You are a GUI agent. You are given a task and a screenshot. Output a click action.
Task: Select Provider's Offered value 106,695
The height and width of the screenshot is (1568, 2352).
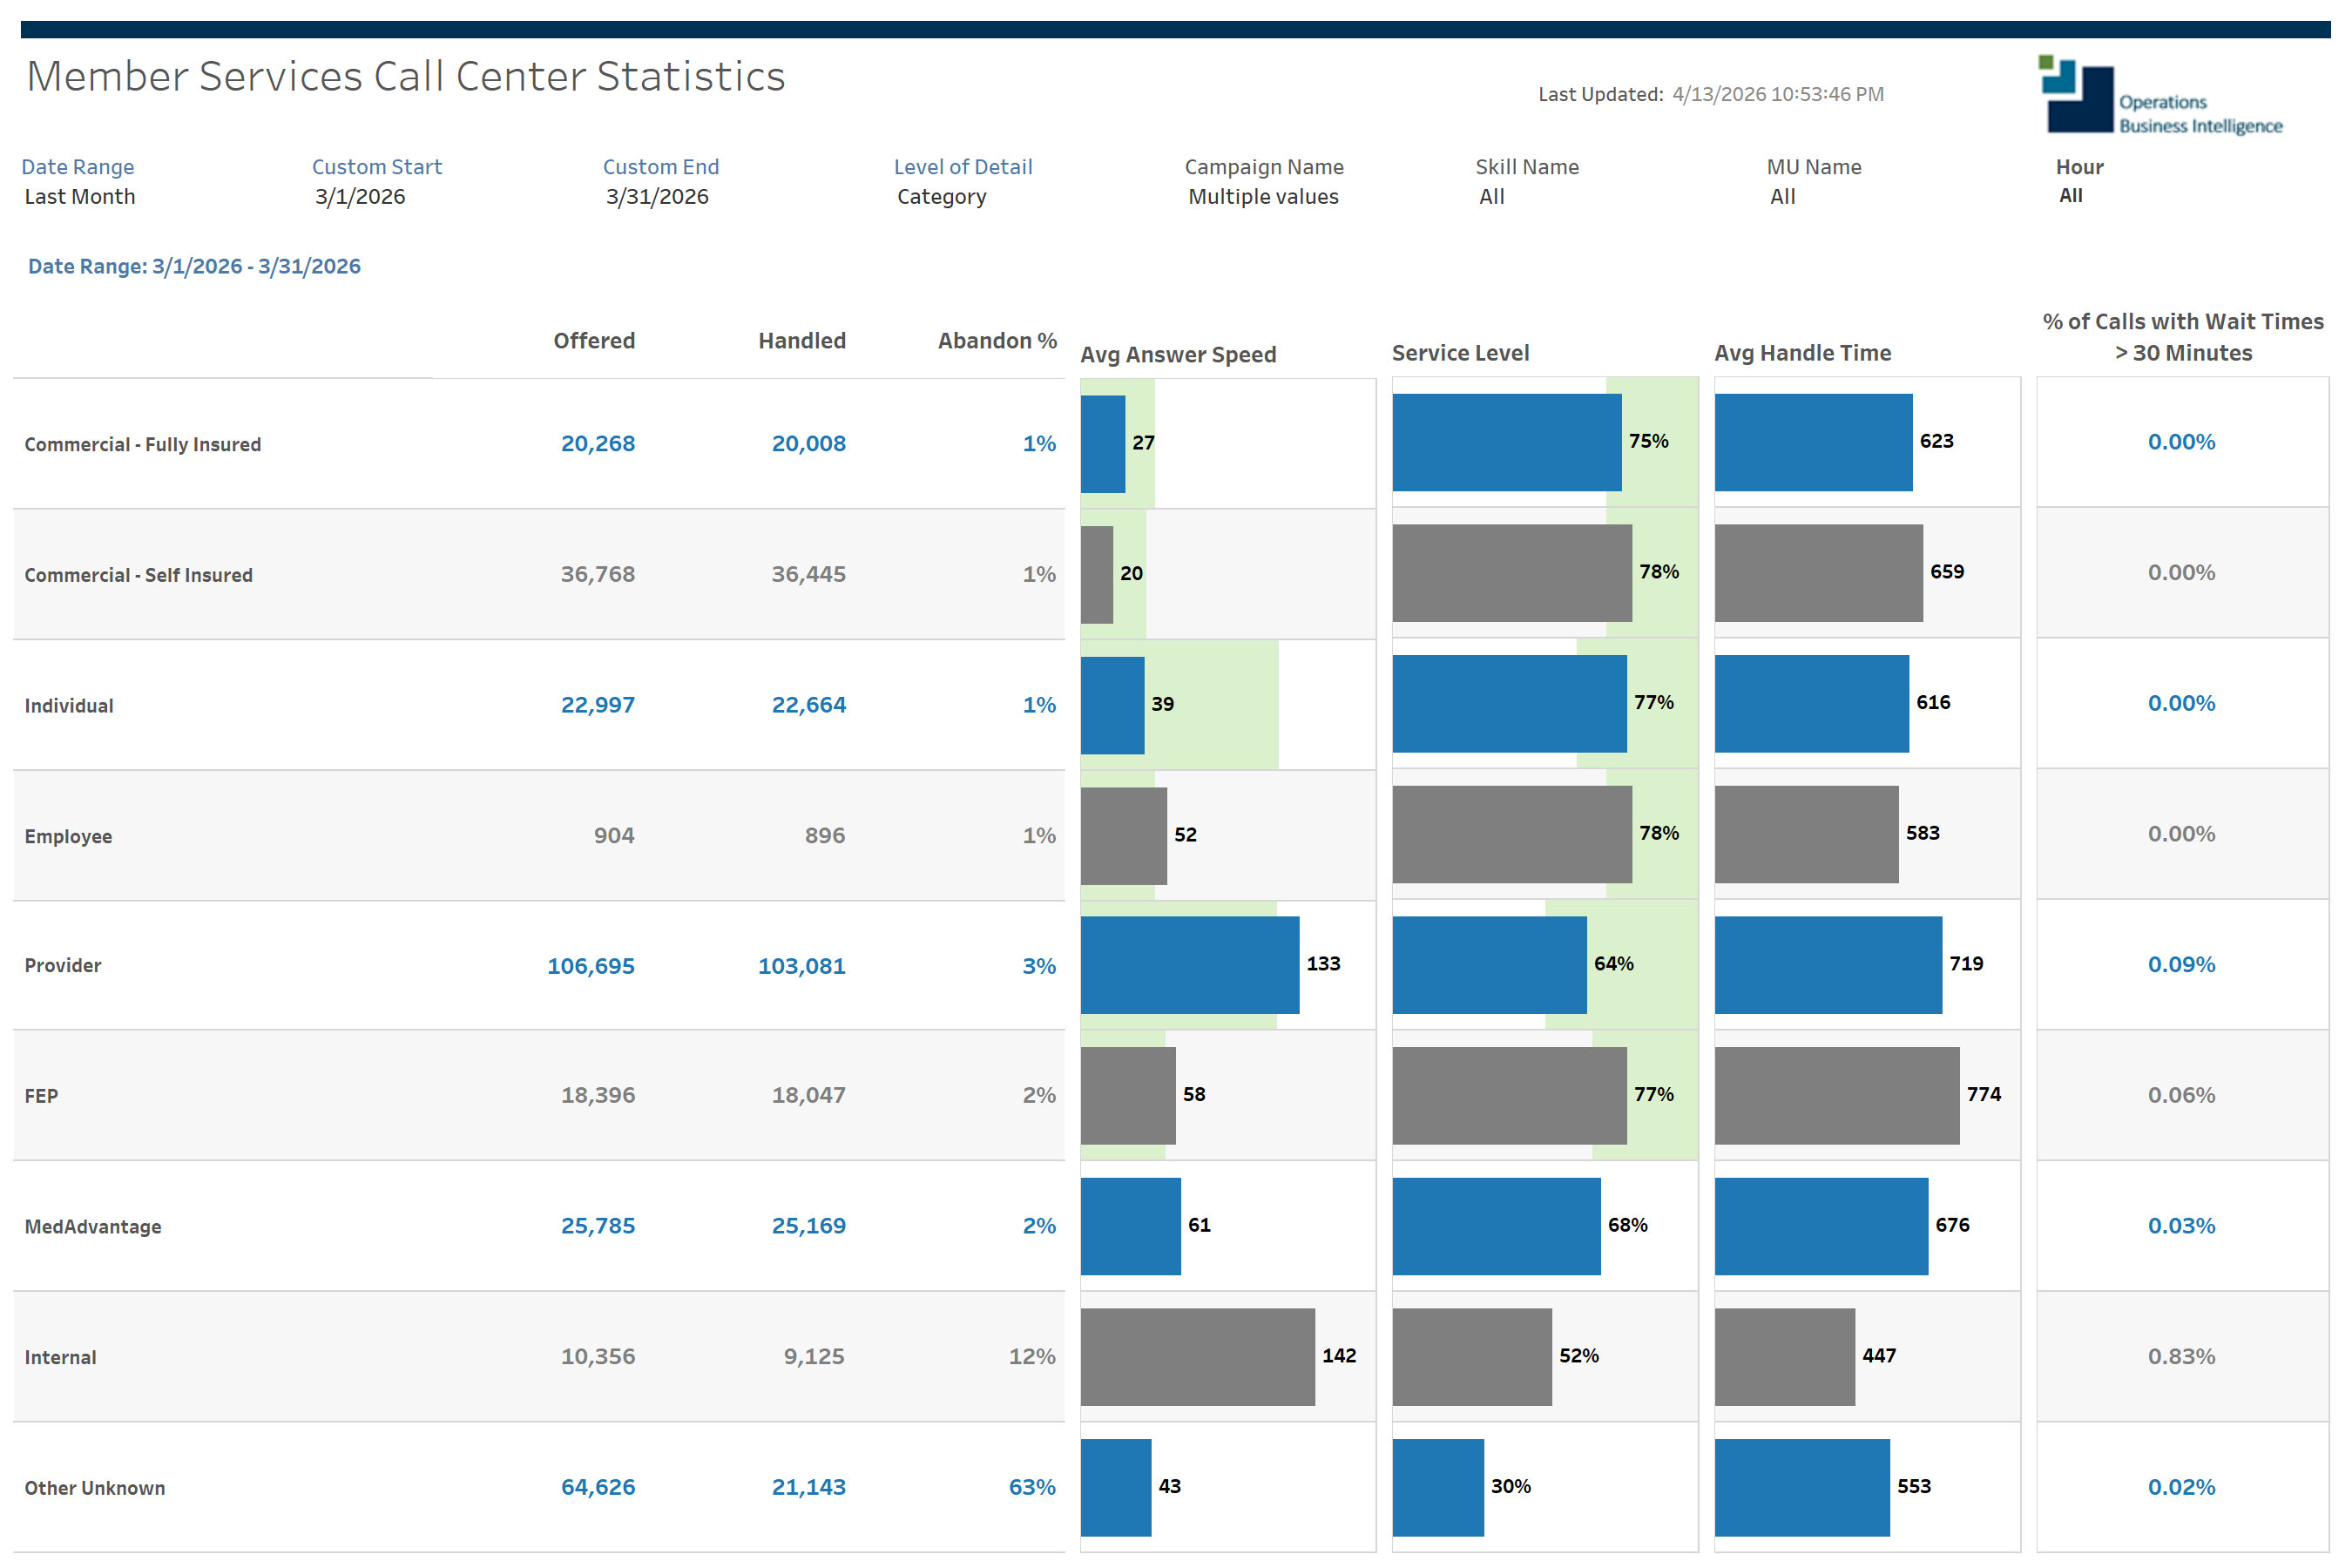point(591,965)
